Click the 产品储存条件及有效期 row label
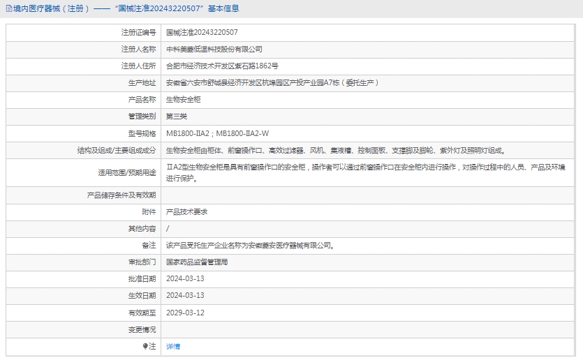This screenshot has width=583, height=360. (x=121, y=195)
